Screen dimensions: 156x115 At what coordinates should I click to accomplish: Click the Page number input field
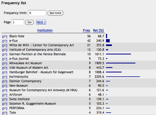18,22
